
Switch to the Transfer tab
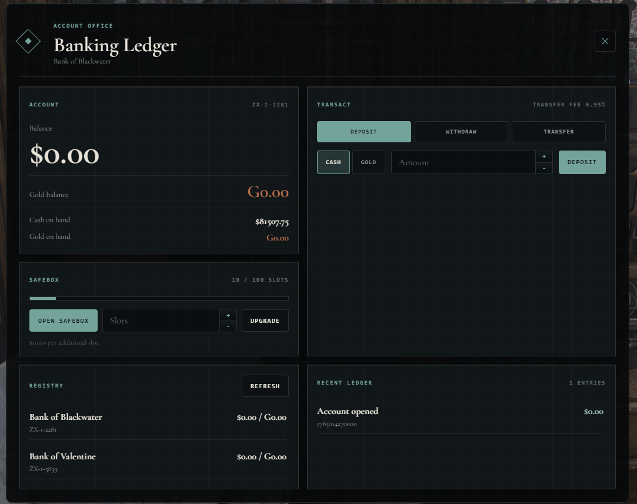click(559, 132)
